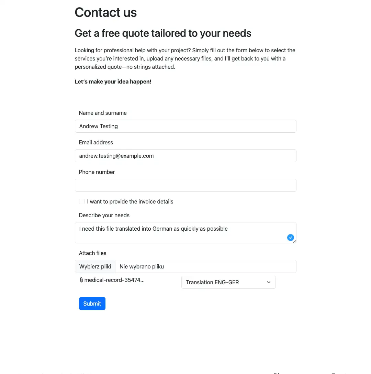Click the "Attach files" label
This screenshot has width=371, height=374.
92,253
